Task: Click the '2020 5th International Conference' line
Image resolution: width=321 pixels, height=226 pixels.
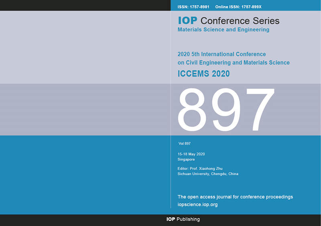Action: click(222, 54)
